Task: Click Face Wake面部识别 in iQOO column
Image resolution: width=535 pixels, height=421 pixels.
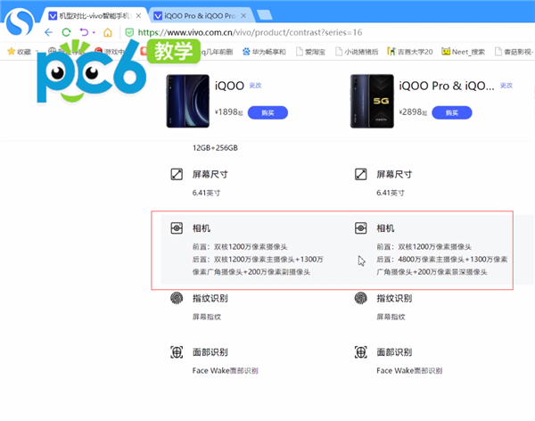Action: coord(226,371)
